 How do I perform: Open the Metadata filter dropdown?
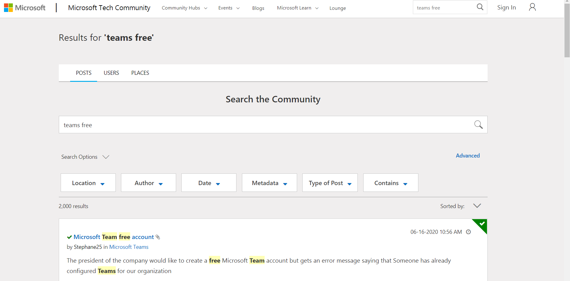pos(270,183)
